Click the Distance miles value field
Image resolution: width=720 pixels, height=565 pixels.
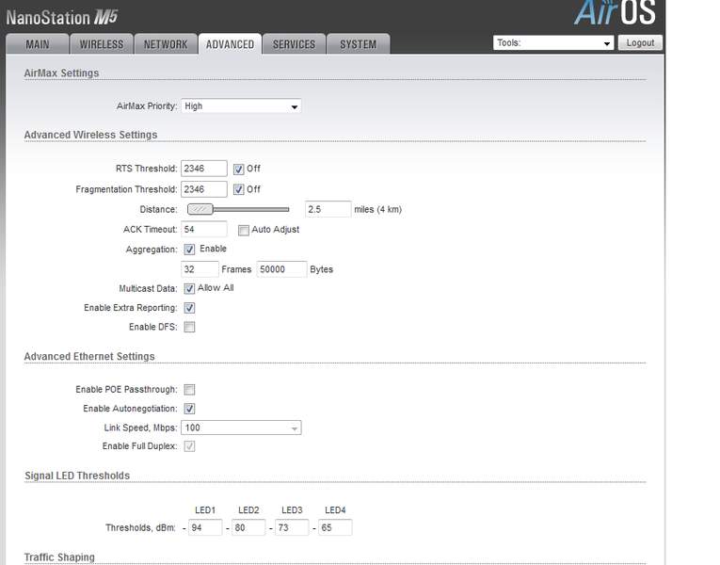(x=328, y=209)
